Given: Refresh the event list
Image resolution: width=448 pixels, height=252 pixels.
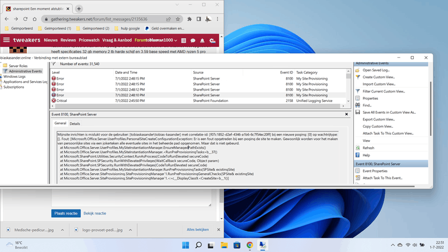Looking at the screenshot, I should point(368,148).
